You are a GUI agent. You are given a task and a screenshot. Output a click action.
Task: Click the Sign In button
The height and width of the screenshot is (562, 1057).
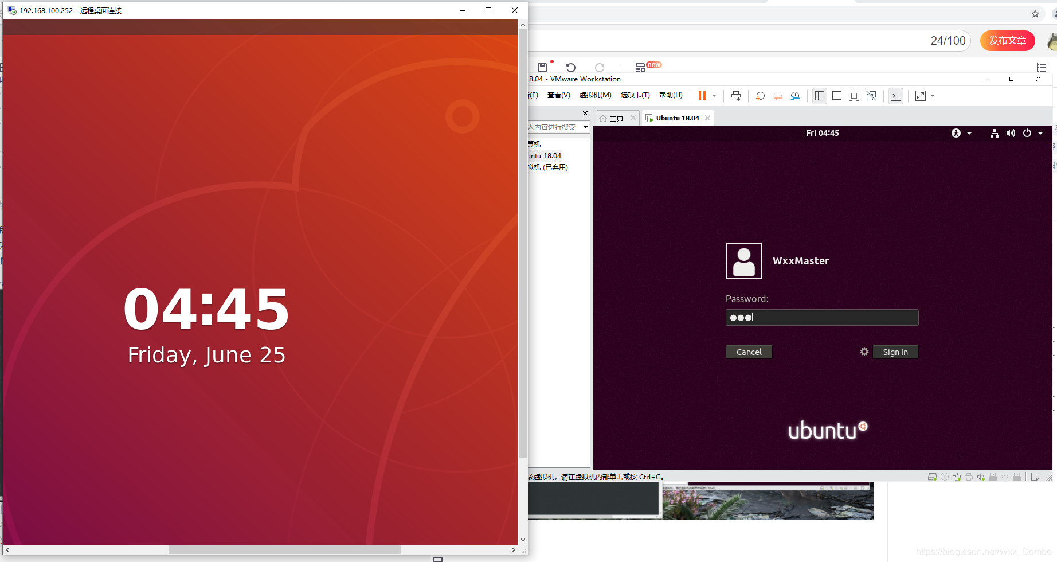pos(895,352)
